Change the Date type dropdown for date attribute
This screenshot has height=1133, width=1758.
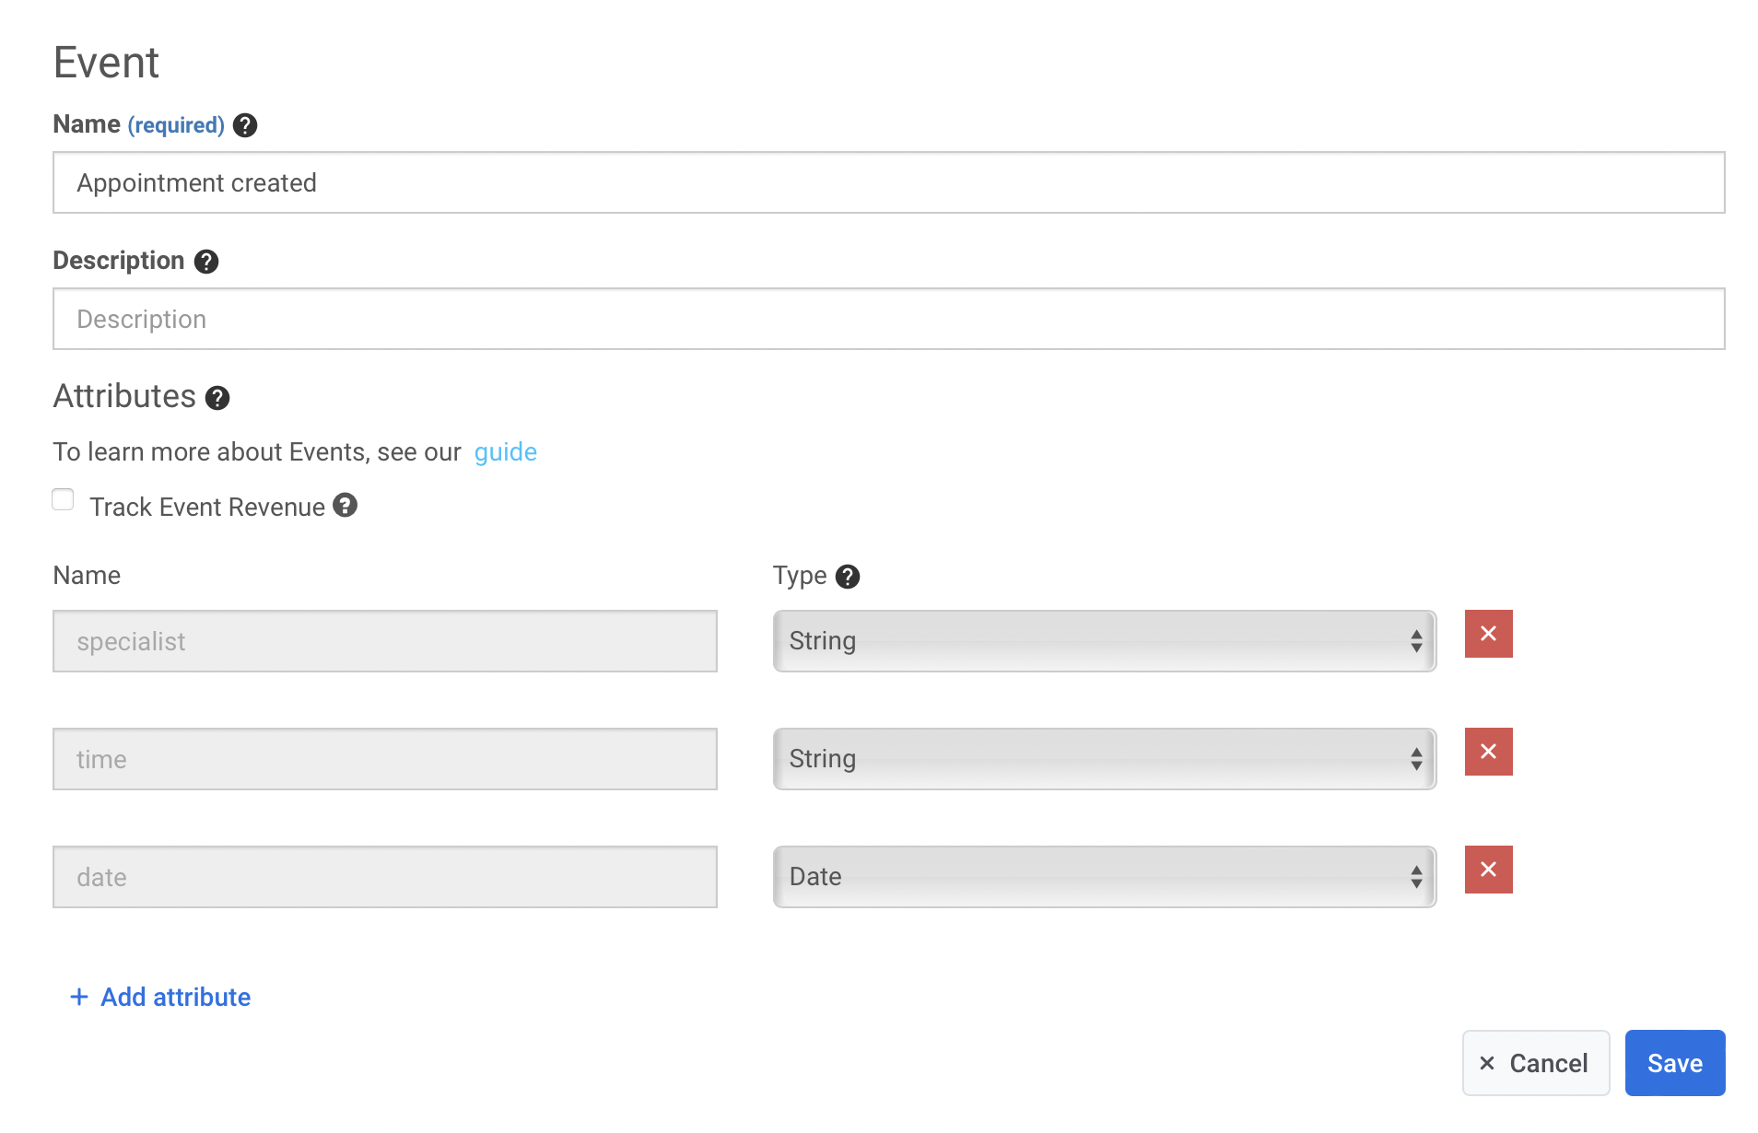coord(1104,877)
